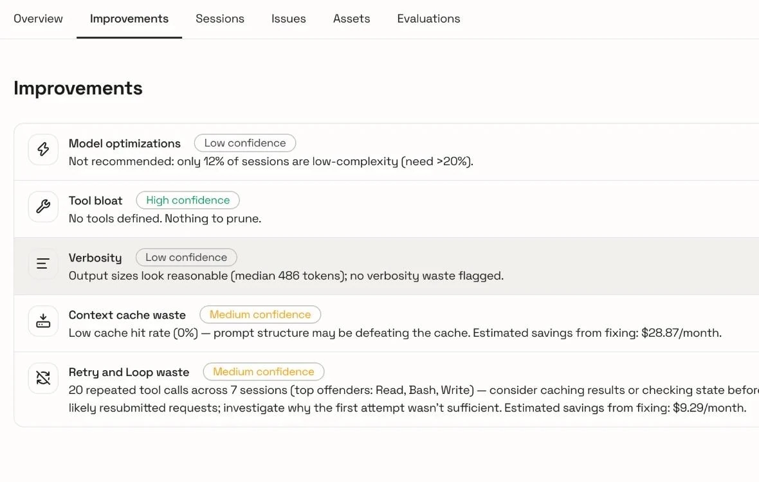Screen dimensions: 759x482
Task: Click the wrench Tool bloat icon
Action: tap(43, 206)
